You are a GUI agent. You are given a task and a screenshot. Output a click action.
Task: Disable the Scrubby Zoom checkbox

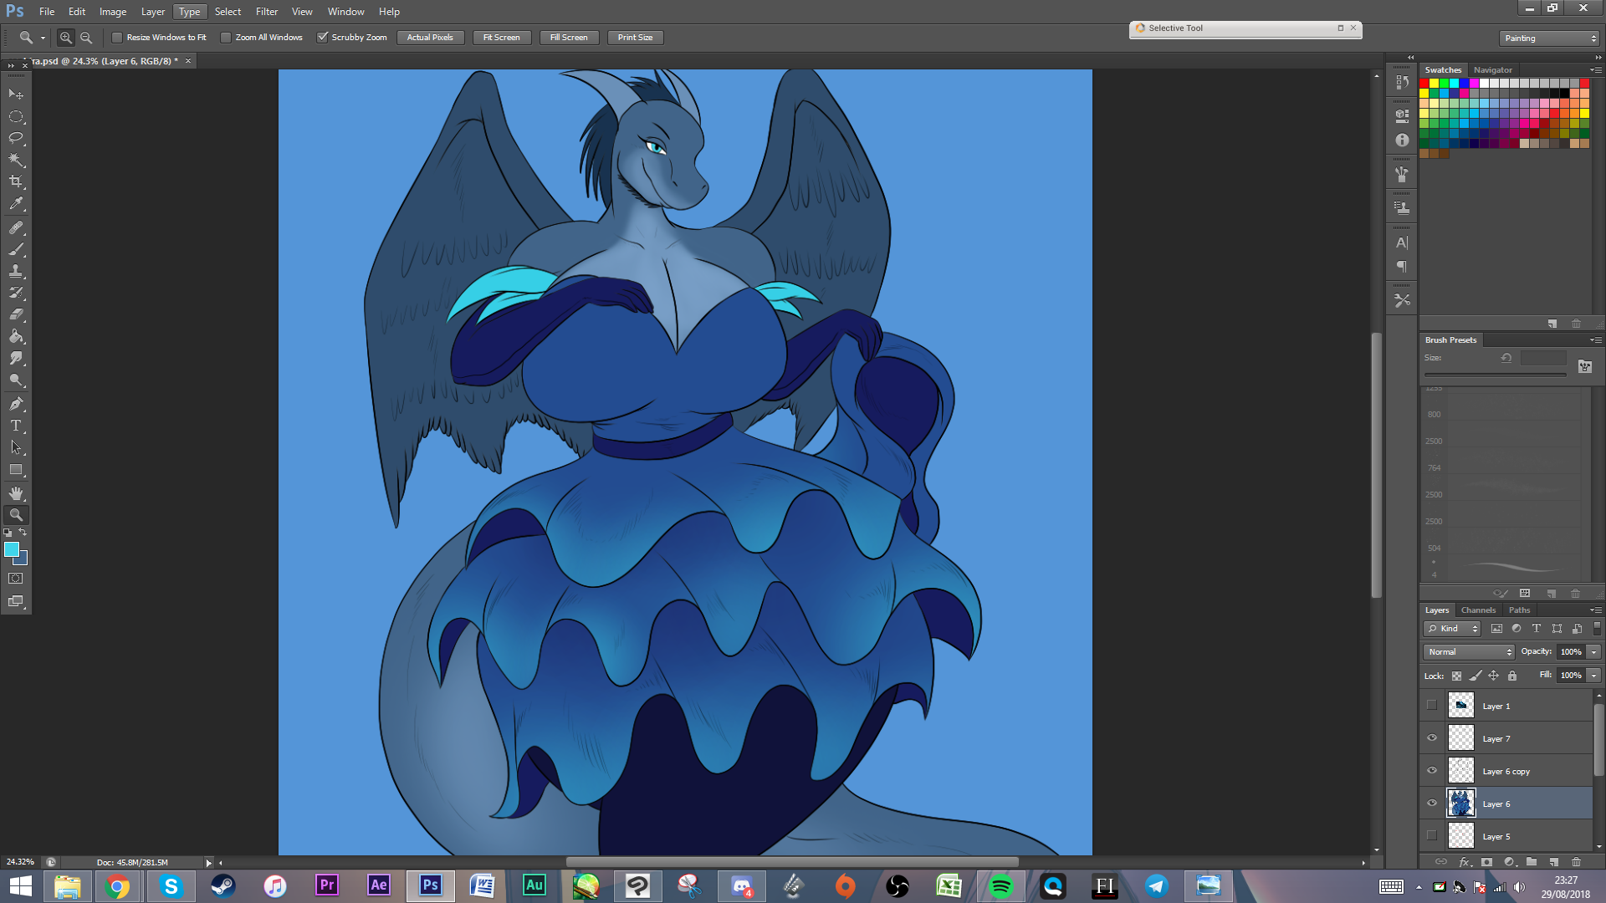(x=322, y=38)
